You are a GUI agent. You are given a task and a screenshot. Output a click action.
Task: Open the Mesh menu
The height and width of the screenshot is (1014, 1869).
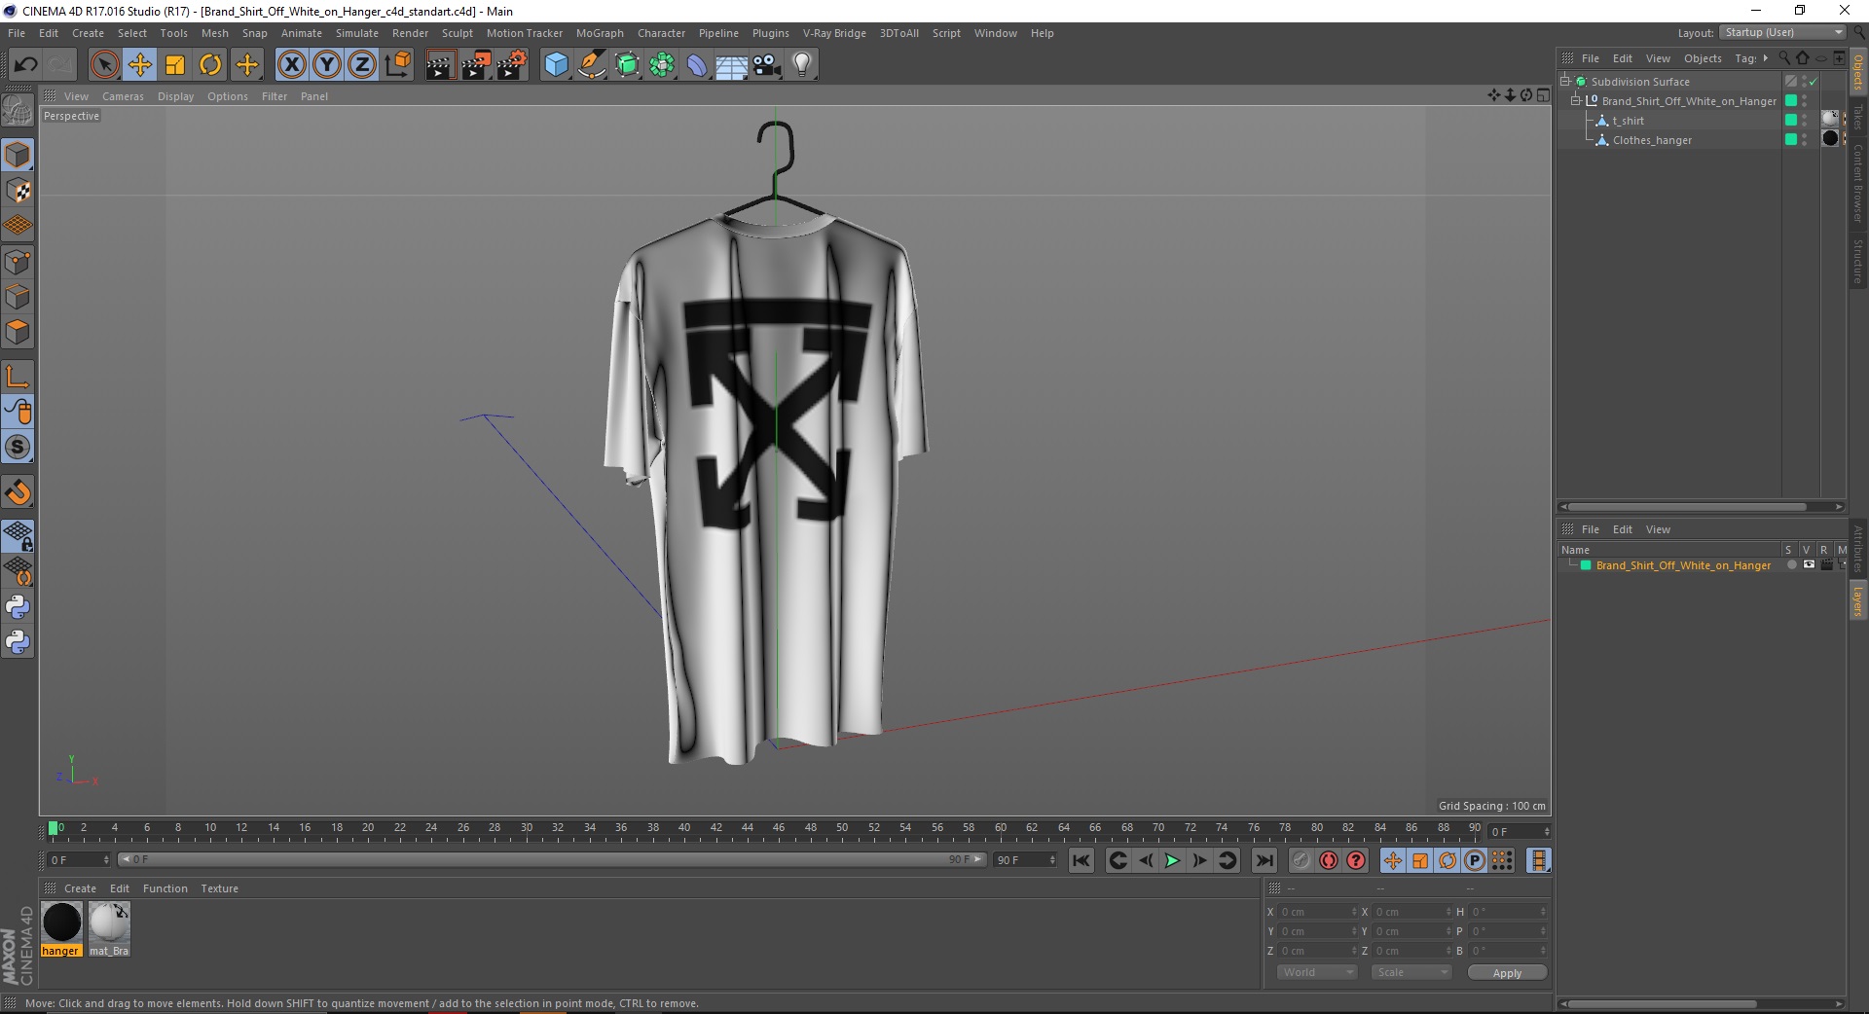pos(214,33)
